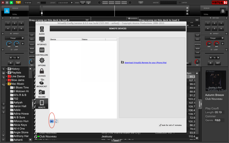Click deck A loop IN button
229x143 pixels.
(11, 63)
